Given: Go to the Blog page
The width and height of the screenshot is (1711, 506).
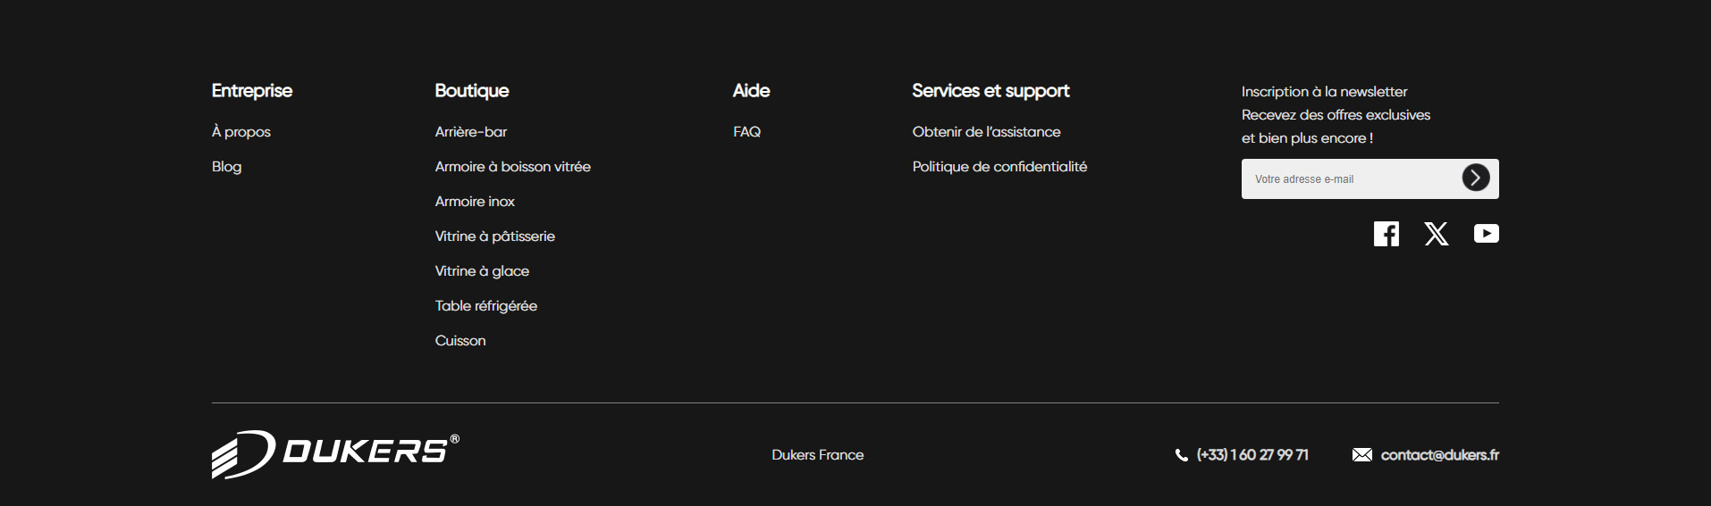Looking at the screenshot, I should point(226,167).
